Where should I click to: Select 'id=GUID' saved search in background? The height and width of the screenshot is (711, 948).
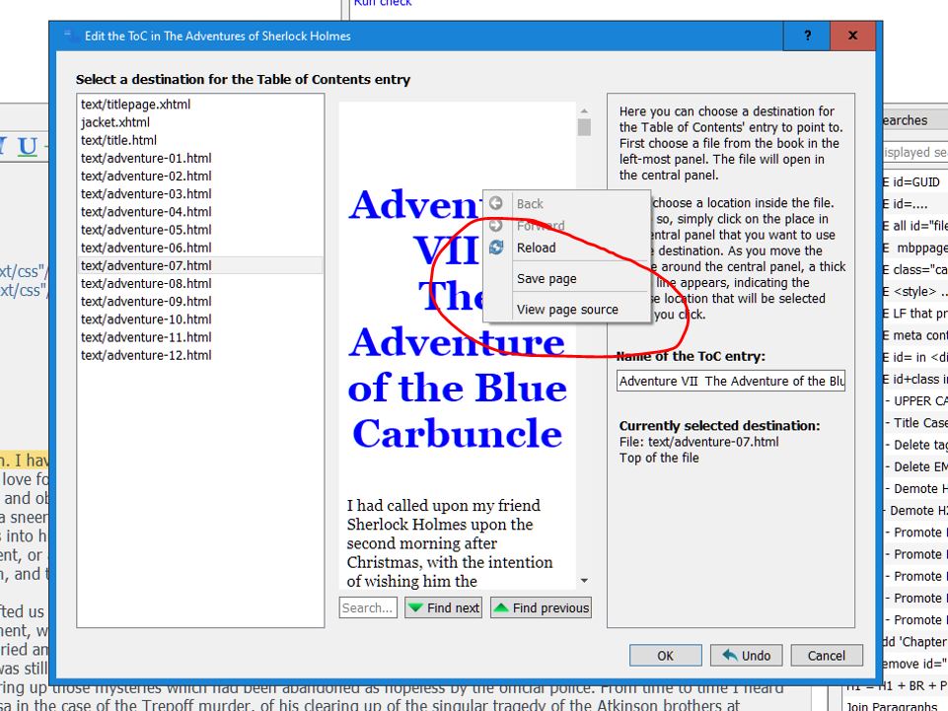(914, 182)
